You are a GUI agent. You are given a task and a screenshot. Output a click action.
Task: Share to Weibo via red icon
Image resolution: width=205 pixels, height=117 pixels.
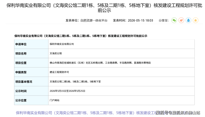pyautogui.click(x=181, y=20)
